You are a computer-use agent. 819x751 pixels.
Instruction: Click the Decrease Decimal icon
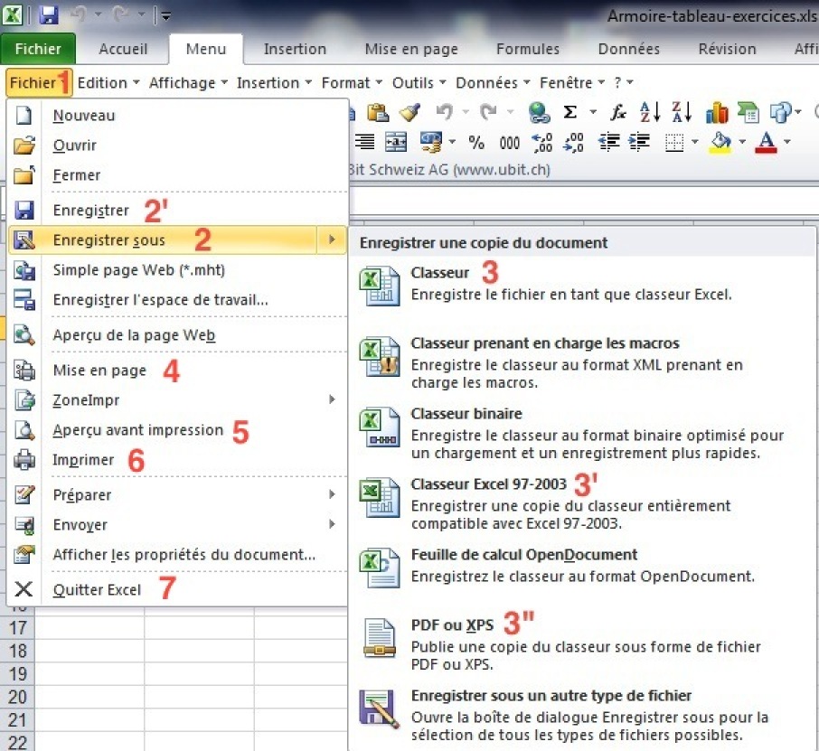tap(573, 142)
